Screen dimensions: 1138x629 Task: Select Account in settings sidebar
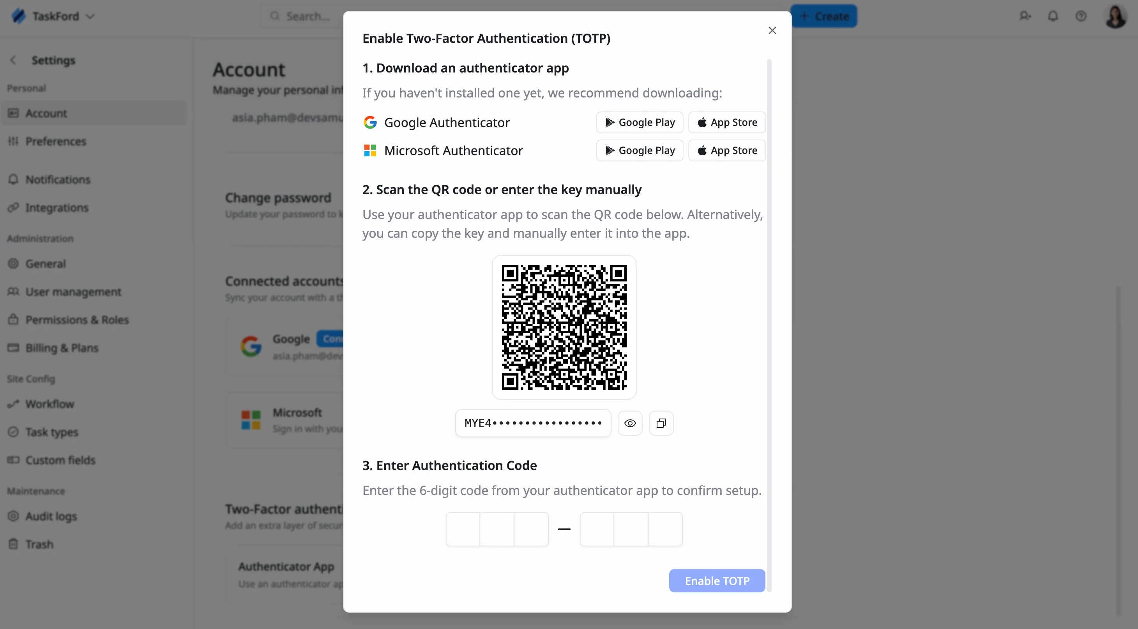click(x=94, y=113)
